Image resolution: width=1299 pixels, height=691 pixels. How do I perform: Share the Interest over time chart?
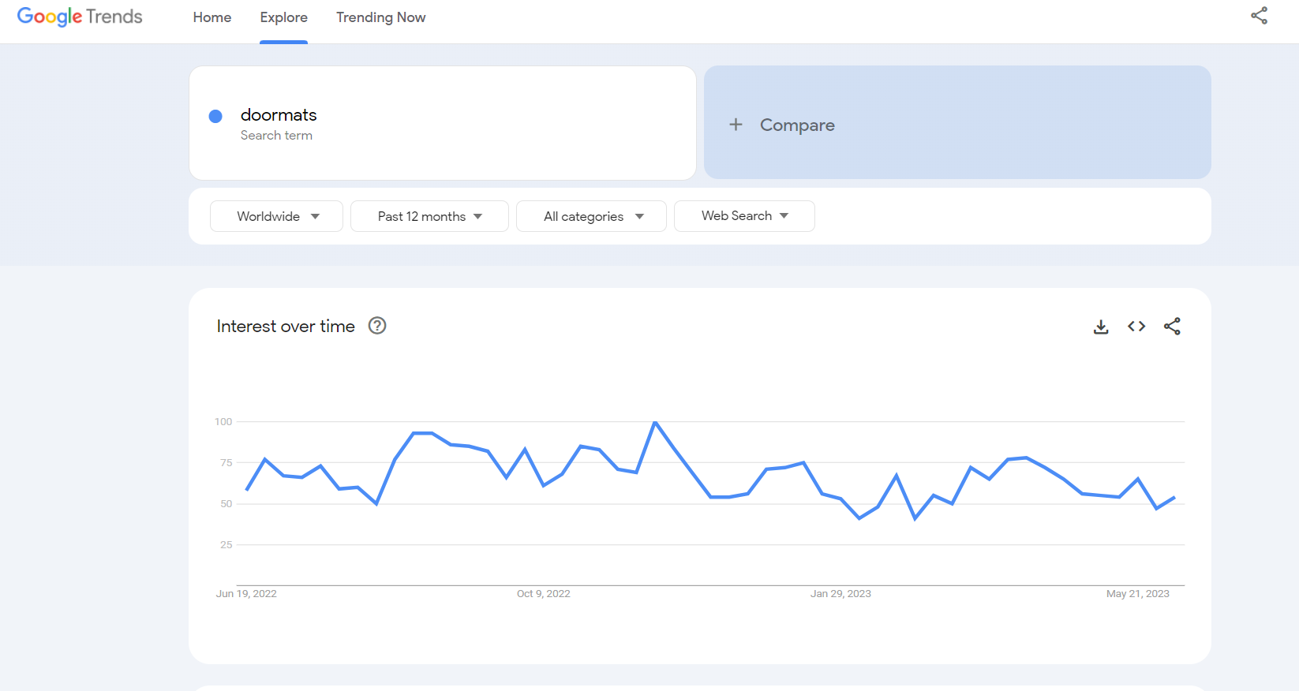tap(1172, 327)
